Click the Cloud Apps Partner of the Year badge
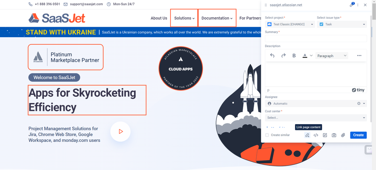This screenshot has width=376, height=170. [x=181, y=68]
